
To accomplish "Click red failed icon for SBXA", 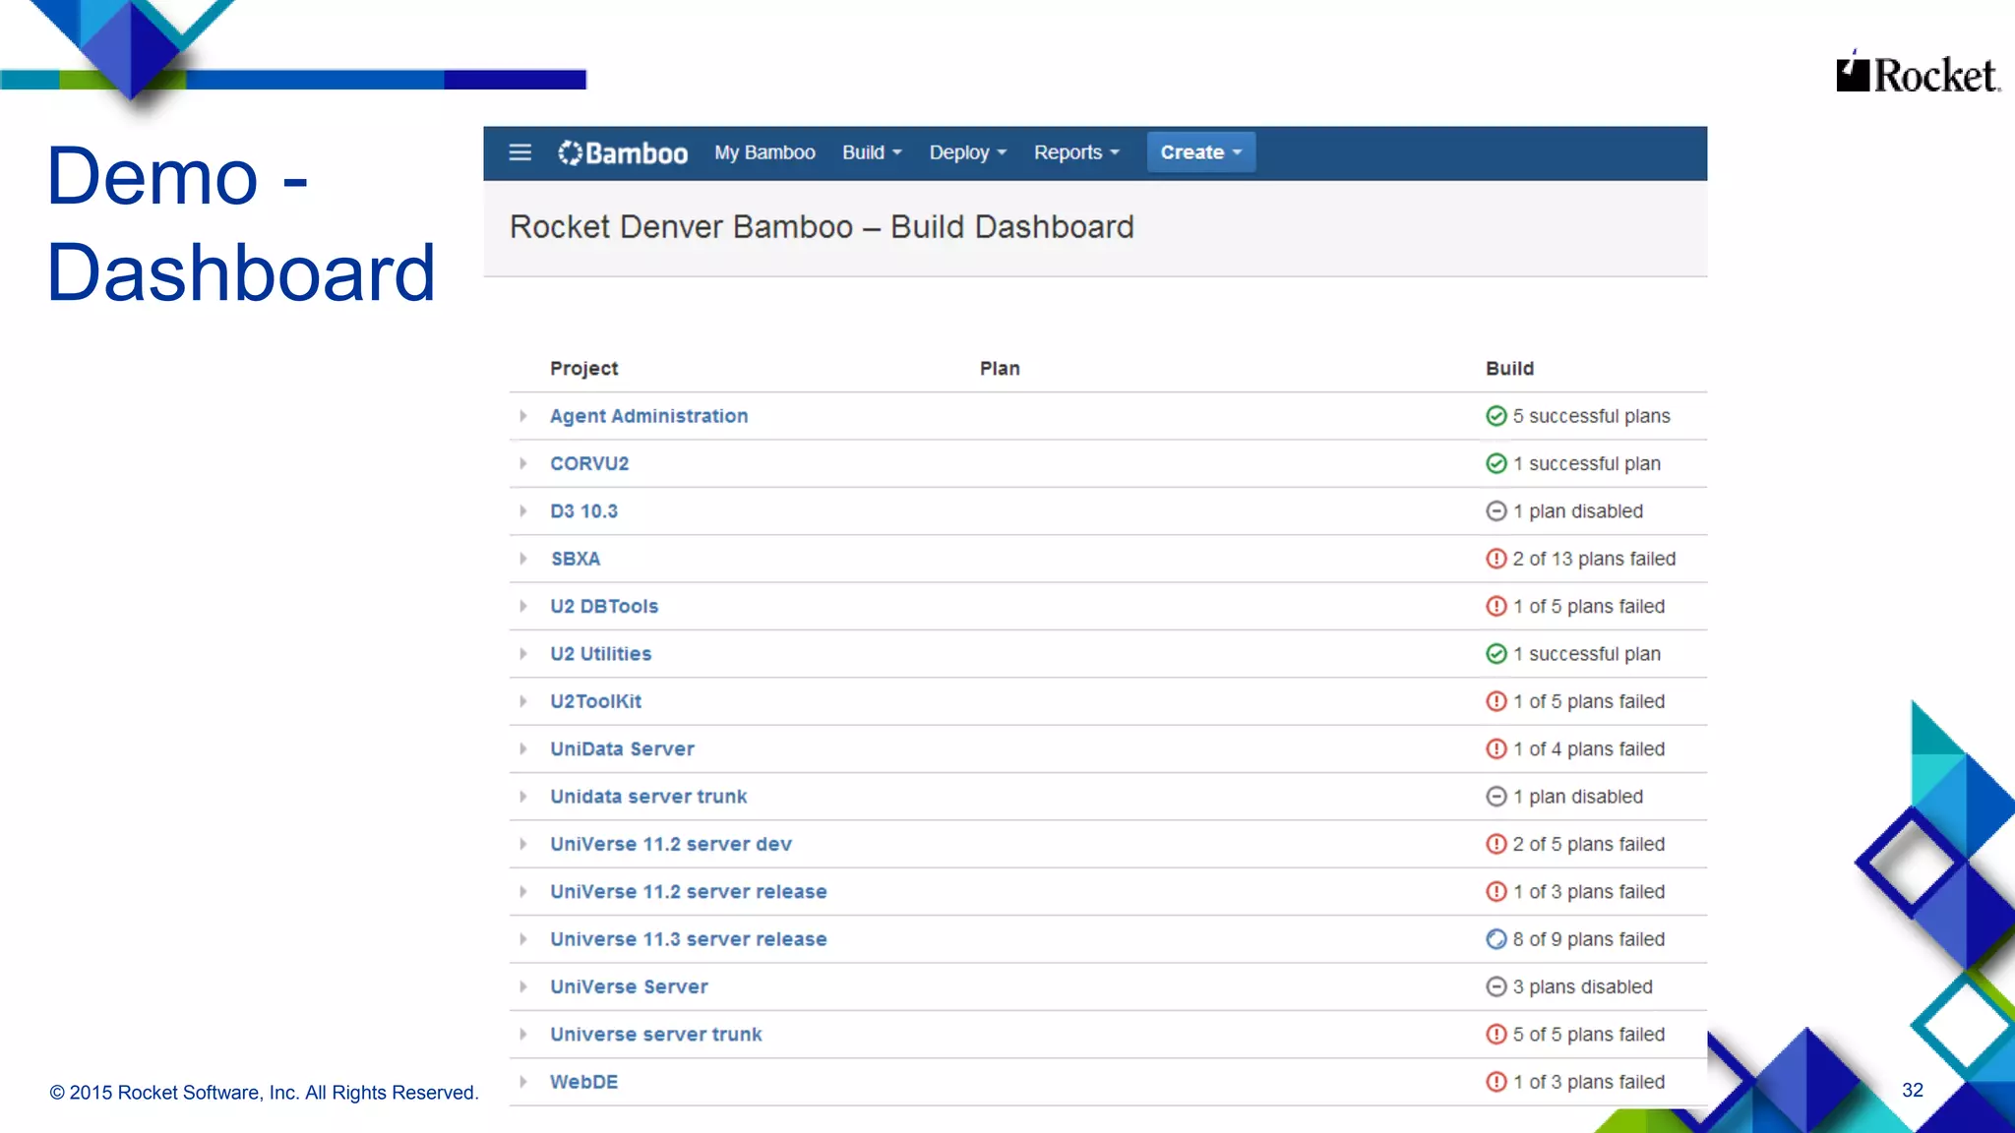I will (x=1496, y=559).
